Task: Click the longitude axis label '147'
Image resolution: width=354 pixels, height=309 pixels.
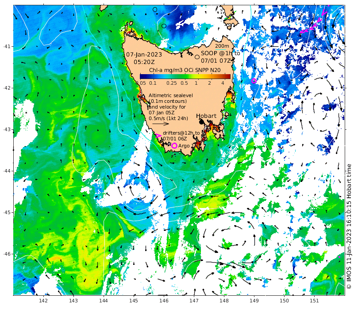Action: tap(194, 301)
